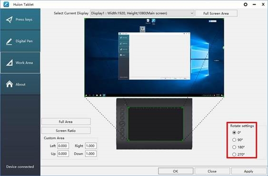
Task: Confirm with the OK button
Action: point(176,171)
